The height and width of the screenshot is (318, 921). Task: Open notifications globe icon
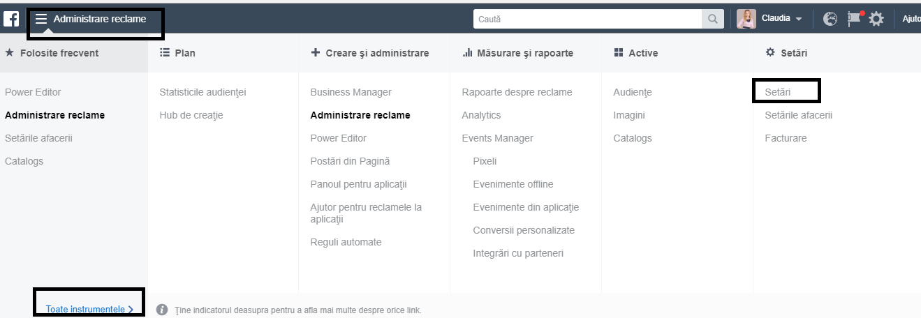(830, 19)
